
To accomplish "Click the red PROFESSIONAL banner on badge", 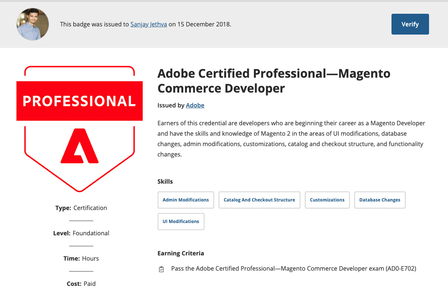I will 79,101.
